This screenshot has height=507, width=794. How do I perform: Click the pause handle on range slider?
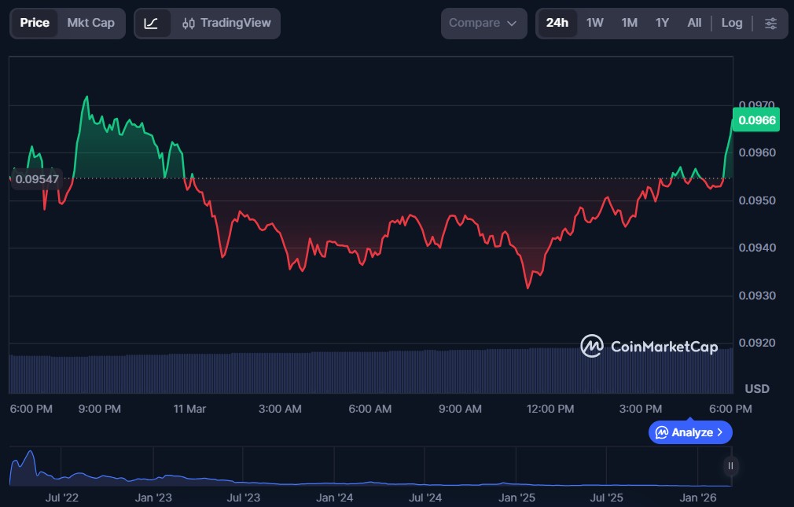coord(730,466)
